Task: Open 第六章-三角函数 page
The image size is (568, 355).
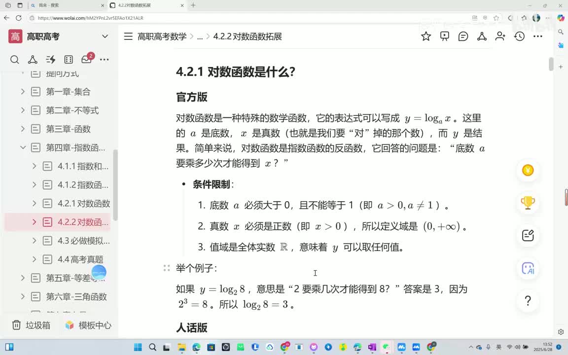Action: (76, 296)
